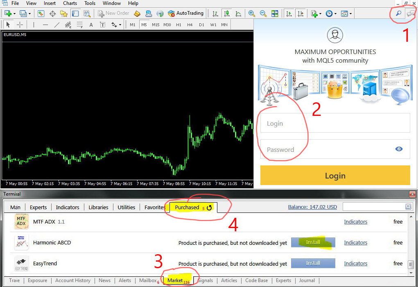Screen dimensions: 418x287
Task: Expand the Indicators list dropdown arrow
Action: (x=320, y=14)
